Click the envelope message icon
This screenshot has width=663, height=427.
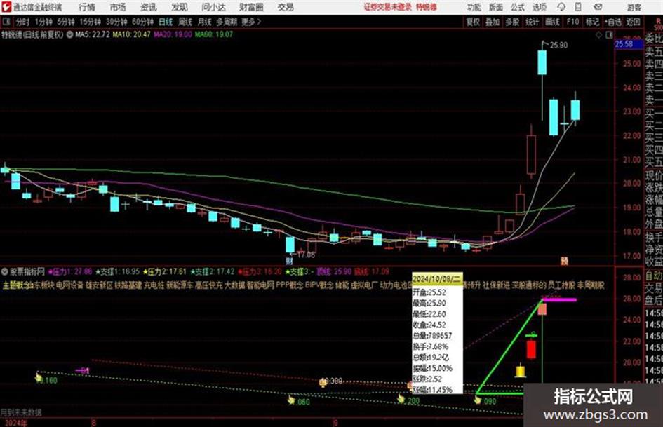(598, 7)
